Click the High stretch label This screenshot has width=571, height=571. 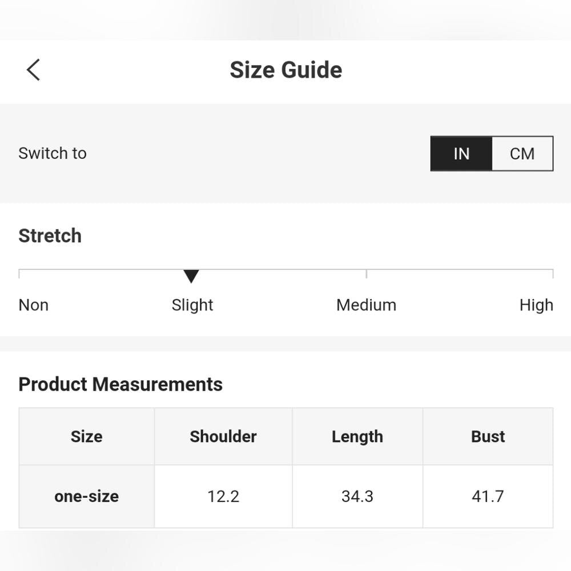pyautogui.click(x=536, y=305)
